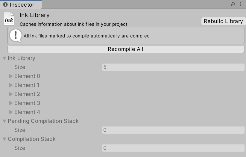Collapse the Pending Compilation Stack section
The height and width of the screenshot is (157, 246).
click(4, 121)
